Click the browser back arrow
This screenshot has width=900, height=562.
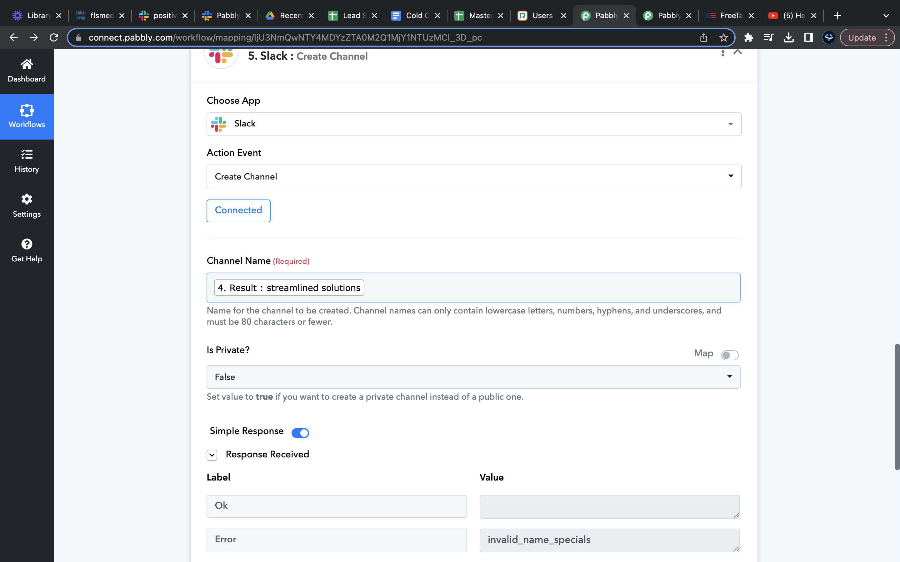pos(14,37)
